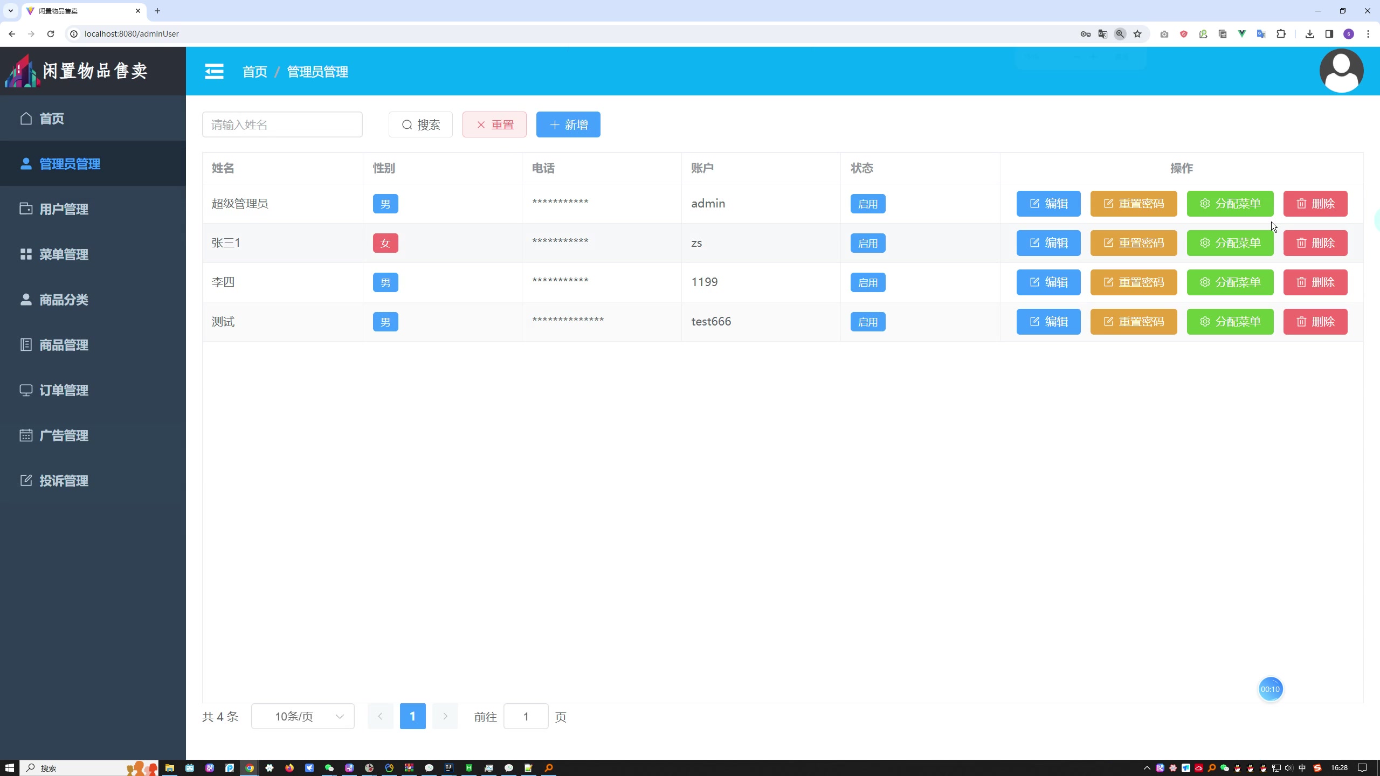Screen dimensions: 1380x776
Task: Open the Chrome side panel icon
Action: [x=1329, y=34]
